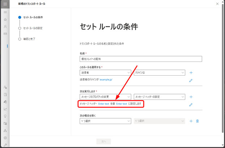The image size is (225, 148).
Task: Edit the message header action with pencil
Action: click(191, 105)
